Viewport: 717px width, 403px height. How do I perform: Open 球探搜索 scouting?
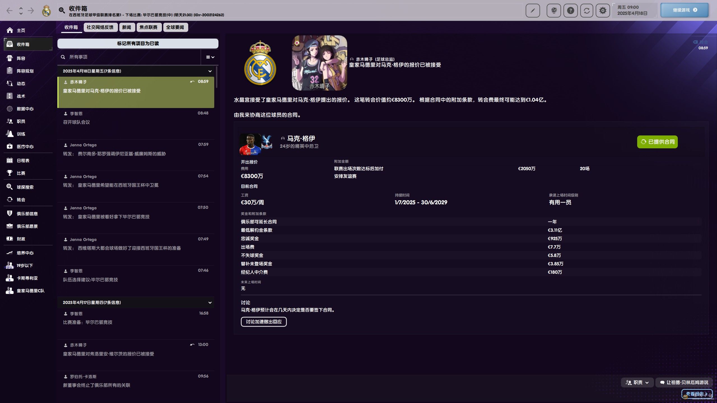28,187
